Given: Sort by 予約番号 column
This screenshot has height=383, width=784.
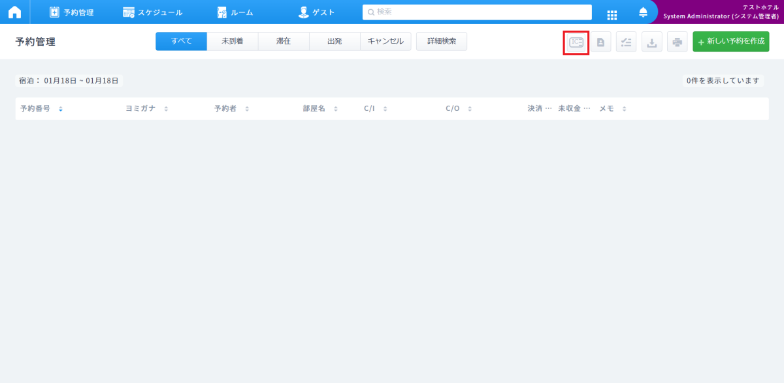Looking at the screenshot, I should (x=41, y=109).
